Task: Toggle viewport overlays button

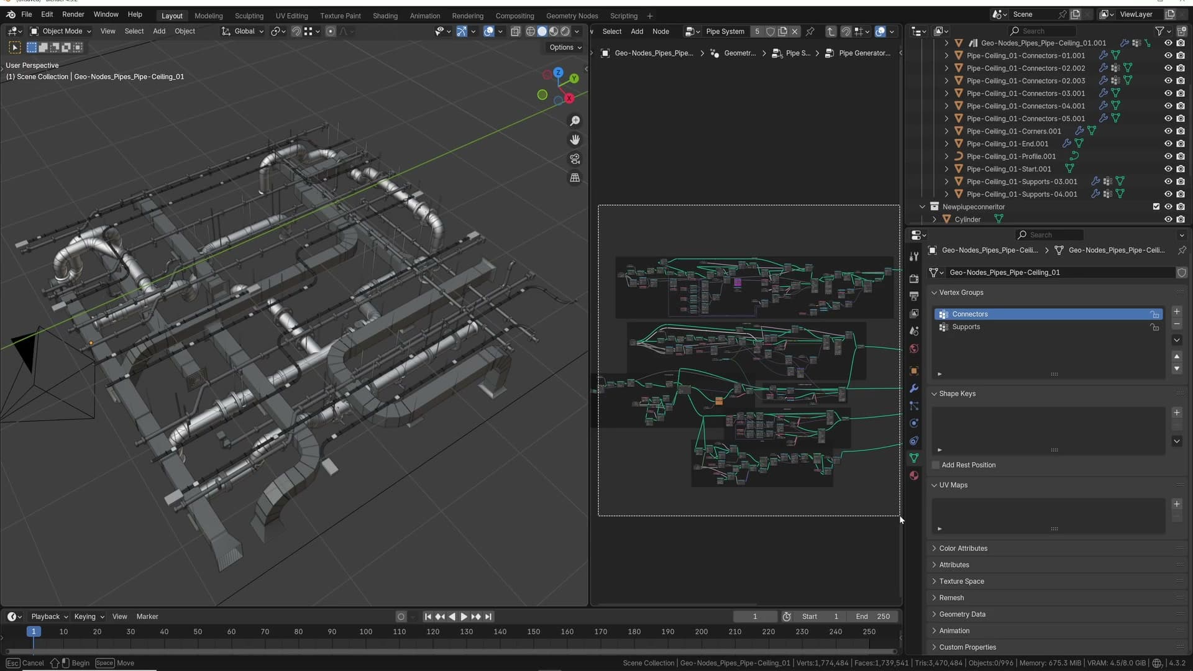Action: (489, 31)
